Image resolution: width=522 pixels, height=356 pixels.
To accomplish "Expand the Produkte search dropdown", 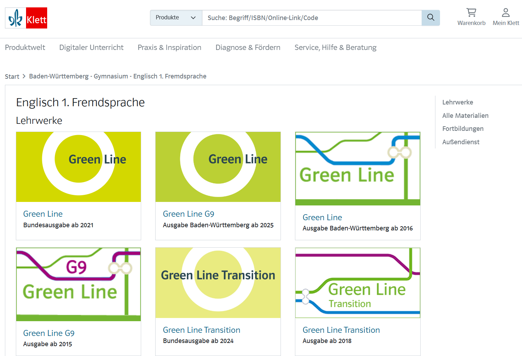I will [176, 18].
